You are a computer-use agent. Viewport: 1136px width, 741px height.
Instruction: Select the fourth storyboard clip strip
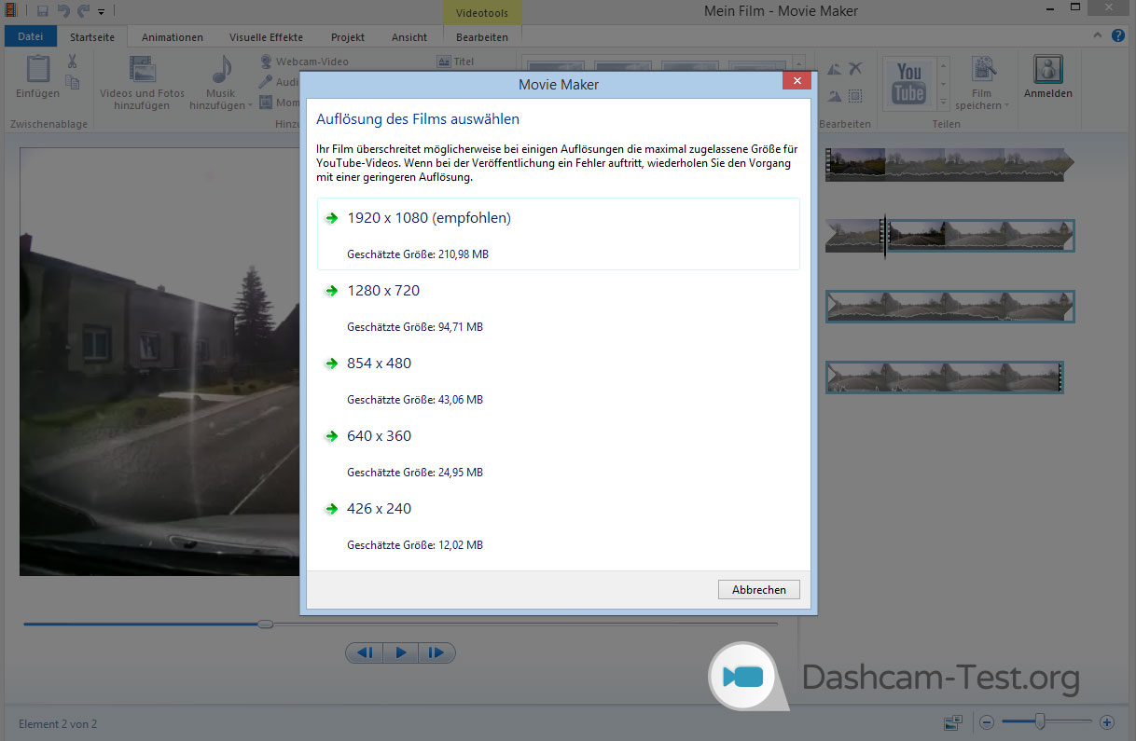coord(944,377)
